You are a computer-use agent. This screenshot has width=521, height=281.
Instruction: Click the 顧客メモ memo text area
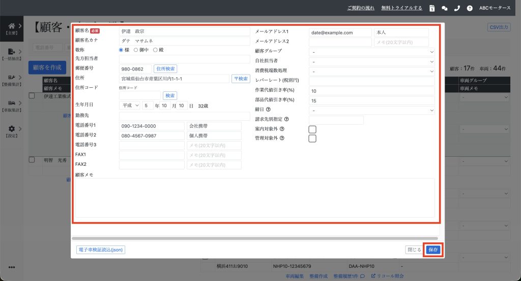(254, 198)
